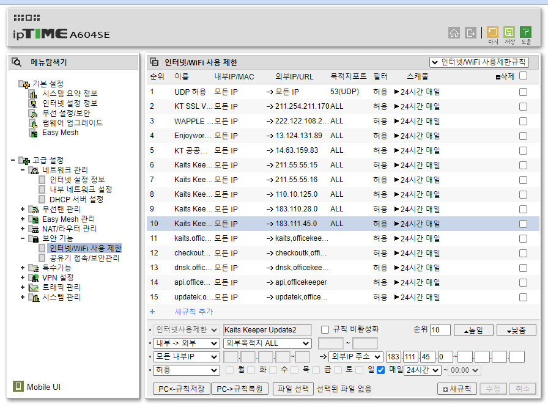The height and width of the screenshot is (407, 548).
Task: Click the 특수기능 icon
Action: click(x=34, y=268)
